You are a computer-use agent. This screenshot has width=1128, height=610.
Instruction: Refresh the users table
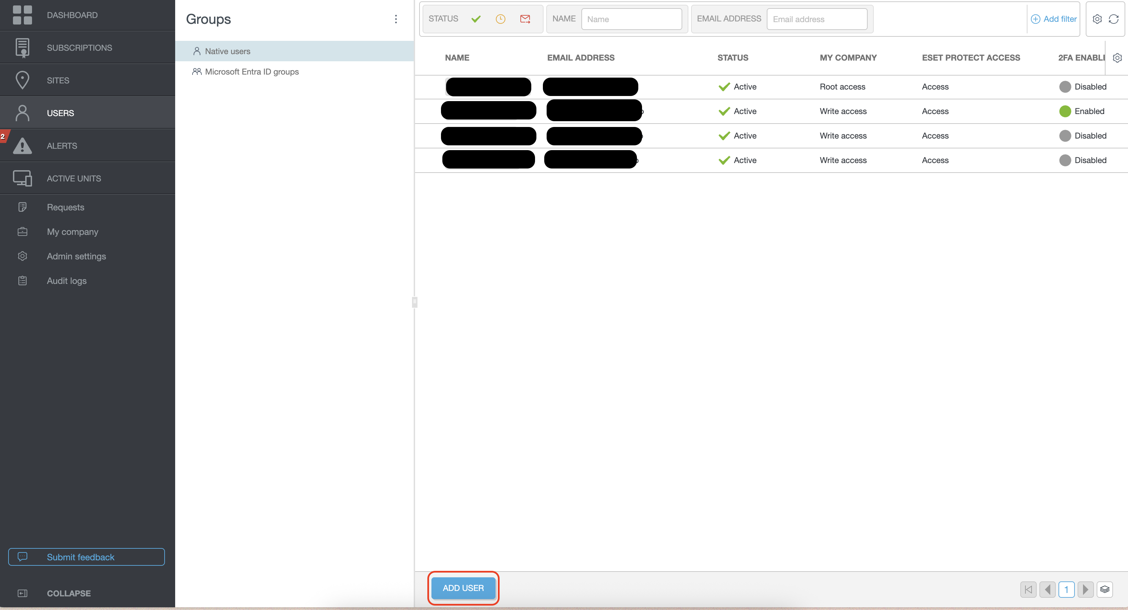pos(1114,19)
